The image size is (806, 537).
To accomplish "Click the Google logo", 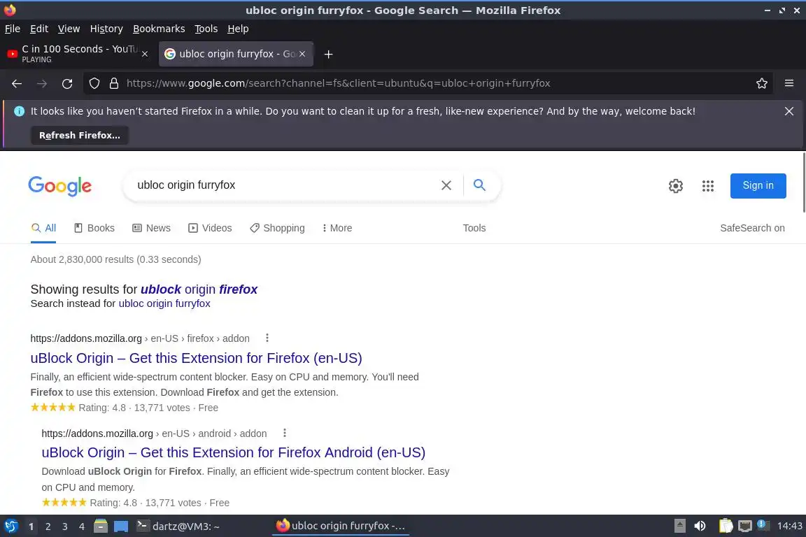I will coord(59,185).
